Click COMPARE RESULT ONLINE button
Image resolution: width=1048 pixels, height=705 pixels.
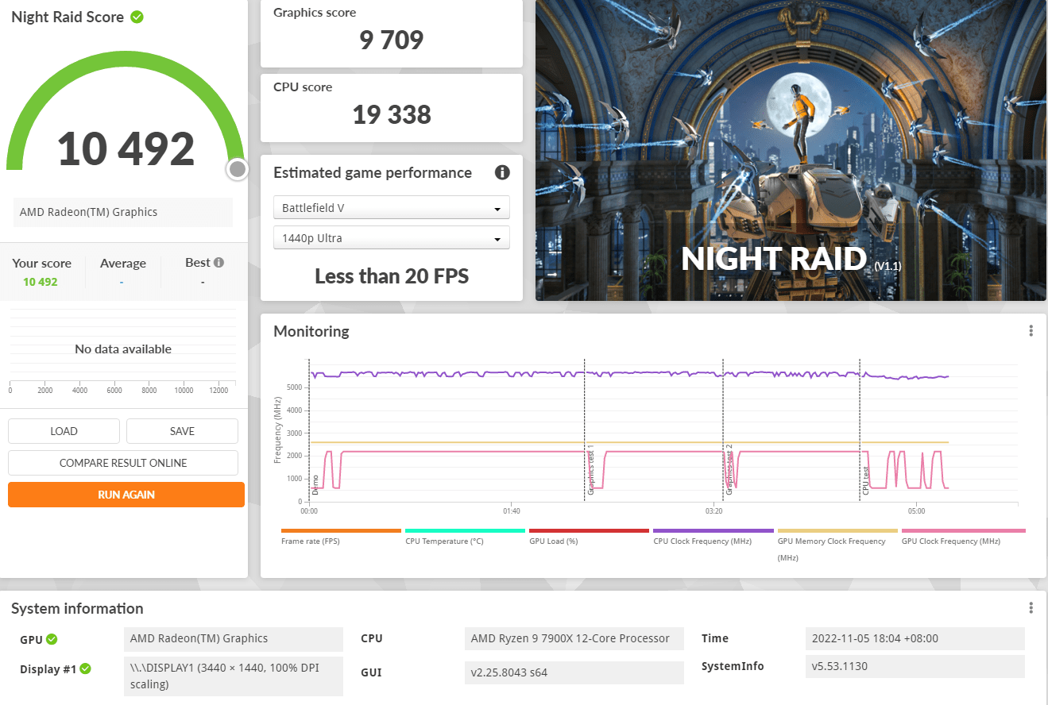tap(123, 463)
